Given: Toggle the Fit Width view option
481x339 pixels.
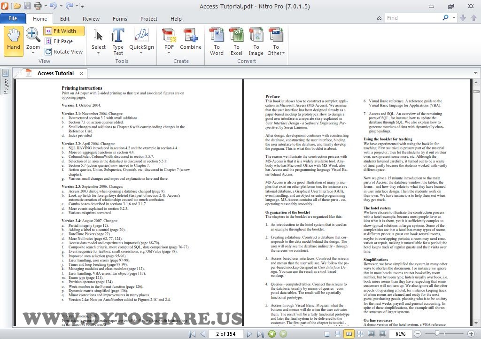Looking at the screenshot, I should pyautogui.click(x=64, y=31).
